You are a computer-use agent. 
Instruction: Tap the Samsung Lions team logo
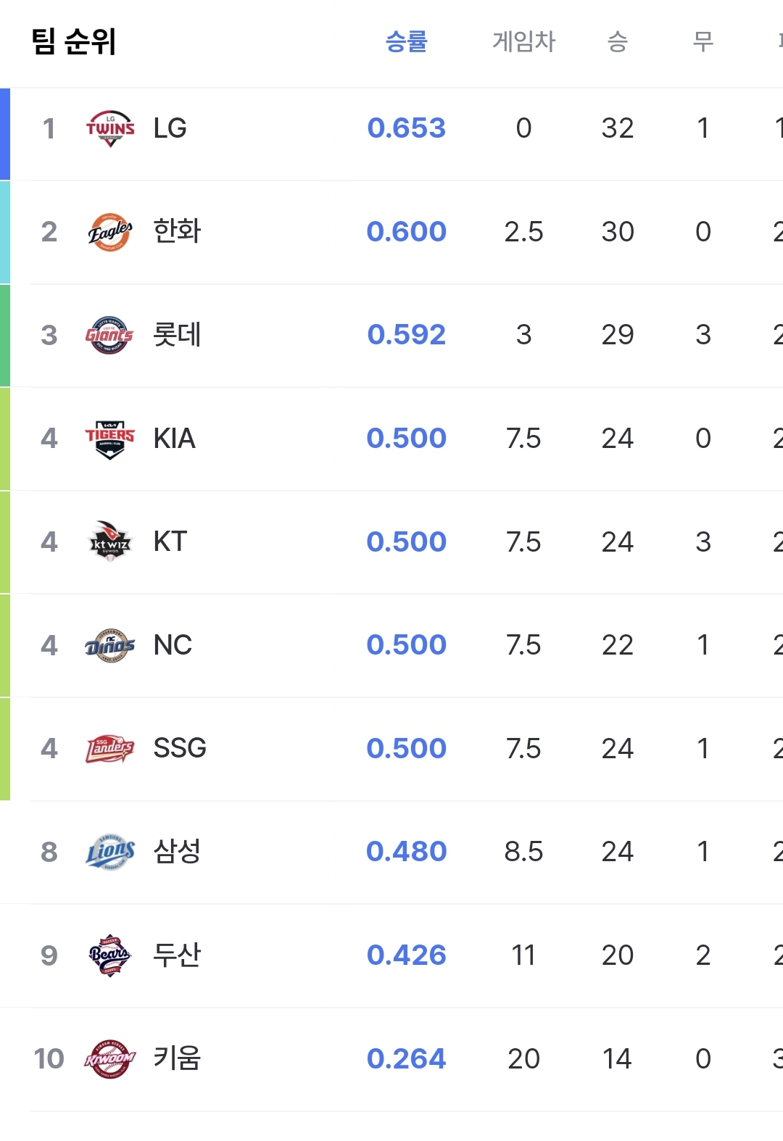(110, 852)
